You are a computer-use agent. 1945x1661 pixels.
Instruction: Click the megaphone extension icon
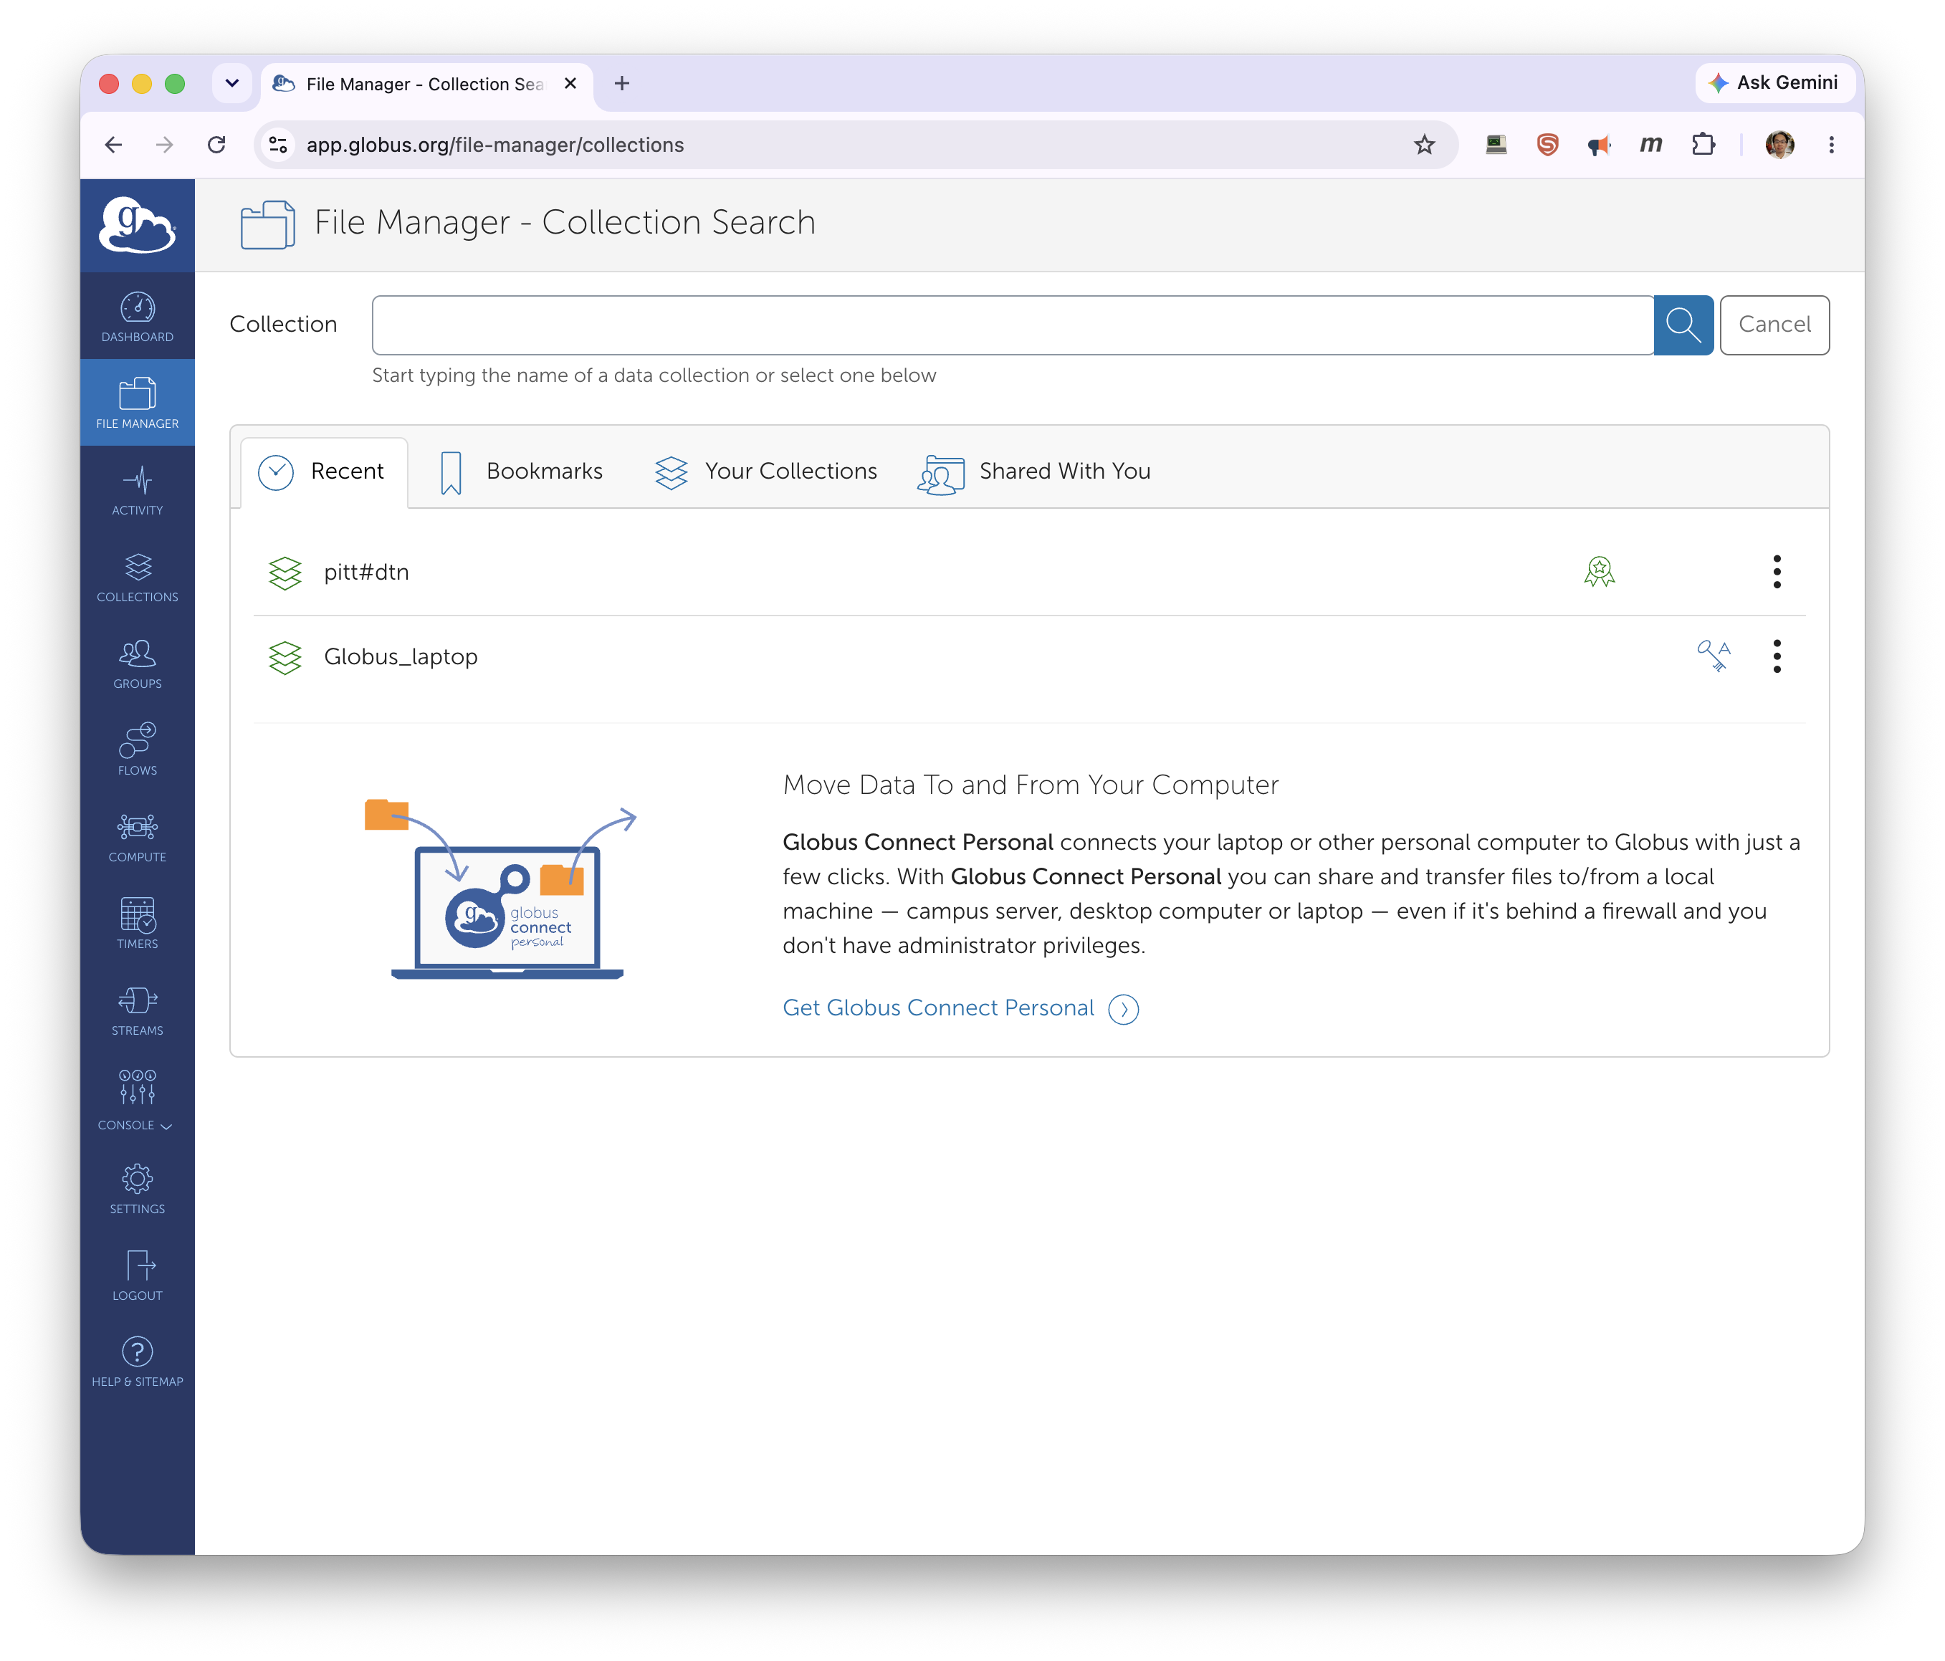tap(1599, 145)
